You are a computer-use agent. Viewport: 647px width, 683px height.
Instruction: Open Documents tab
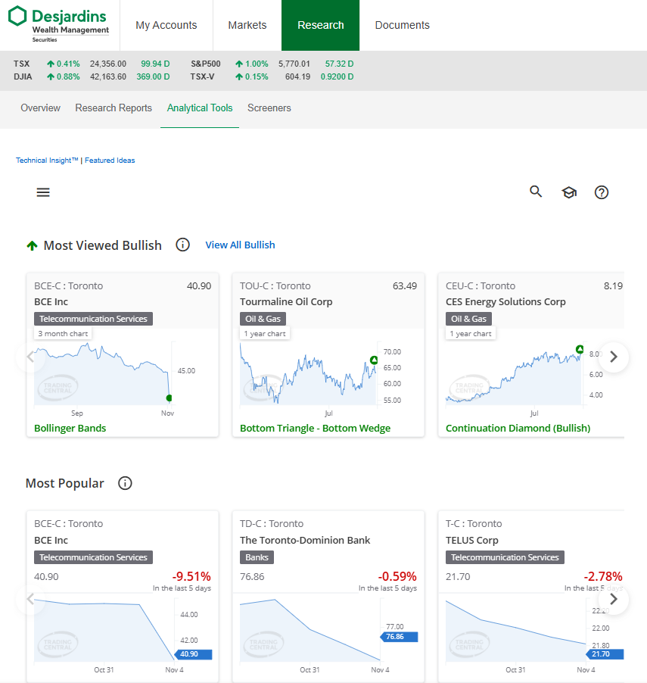(x=403, y=25)
